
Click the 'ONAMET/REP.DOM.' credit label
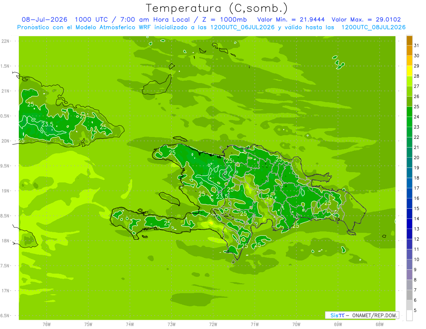(x=375, y=315)
